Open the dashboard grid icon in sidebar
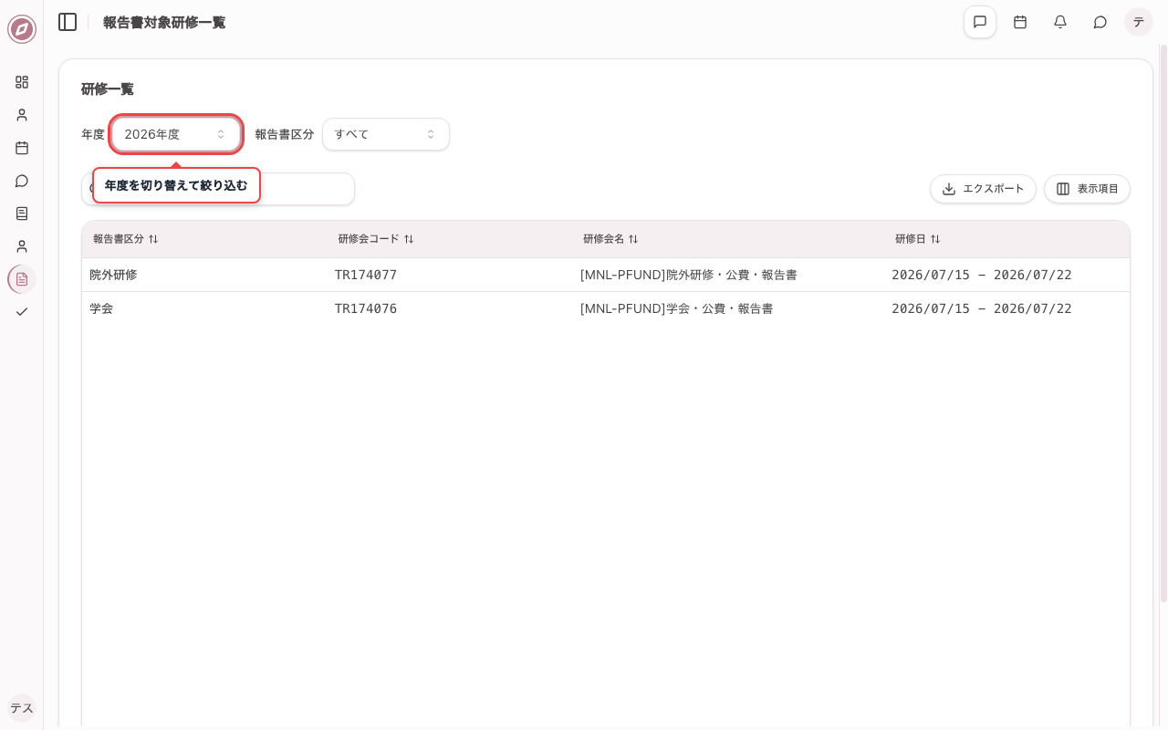The image size is (1168, 730). (x=22, y=82)
